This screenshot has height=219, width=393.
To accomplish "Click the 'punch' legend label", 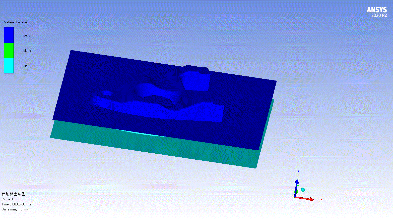I will [28, 35].
